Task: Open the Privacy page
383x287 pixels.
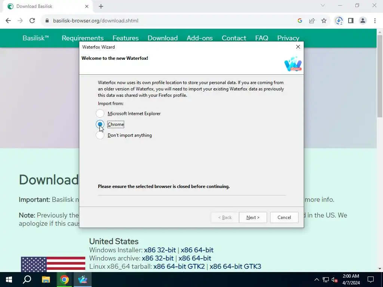Action: click(x=288, y=38)
